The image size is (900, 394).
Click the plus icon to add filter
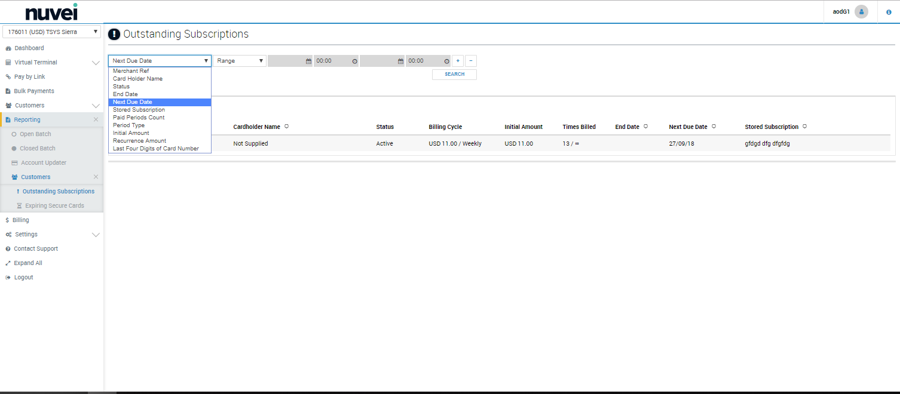[x=458, y=61]
